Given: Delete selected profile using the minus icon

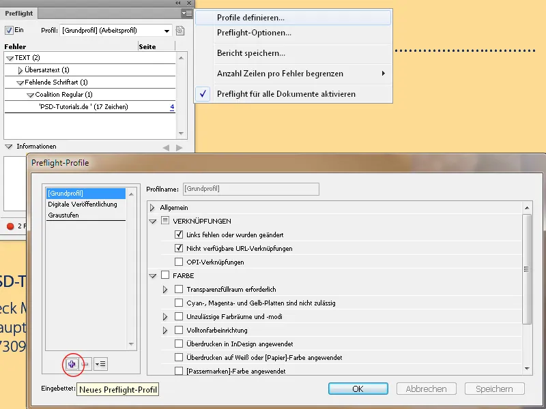Looking at the screenshot, I should coord(85,364).
